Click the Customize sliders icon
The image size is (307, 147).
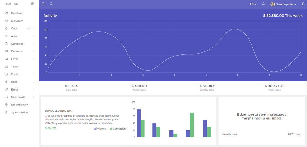click(6, 21)
